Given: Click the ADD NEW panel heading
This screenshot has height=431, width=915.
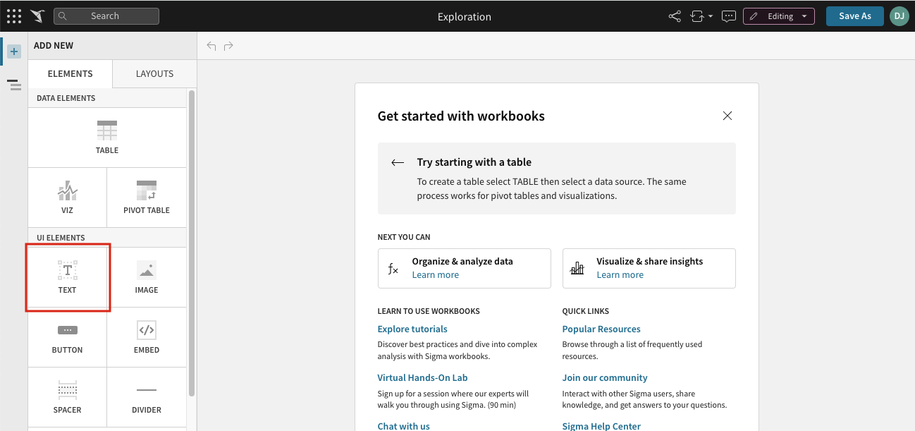Looking at the screenshot, I should point(54,45).
